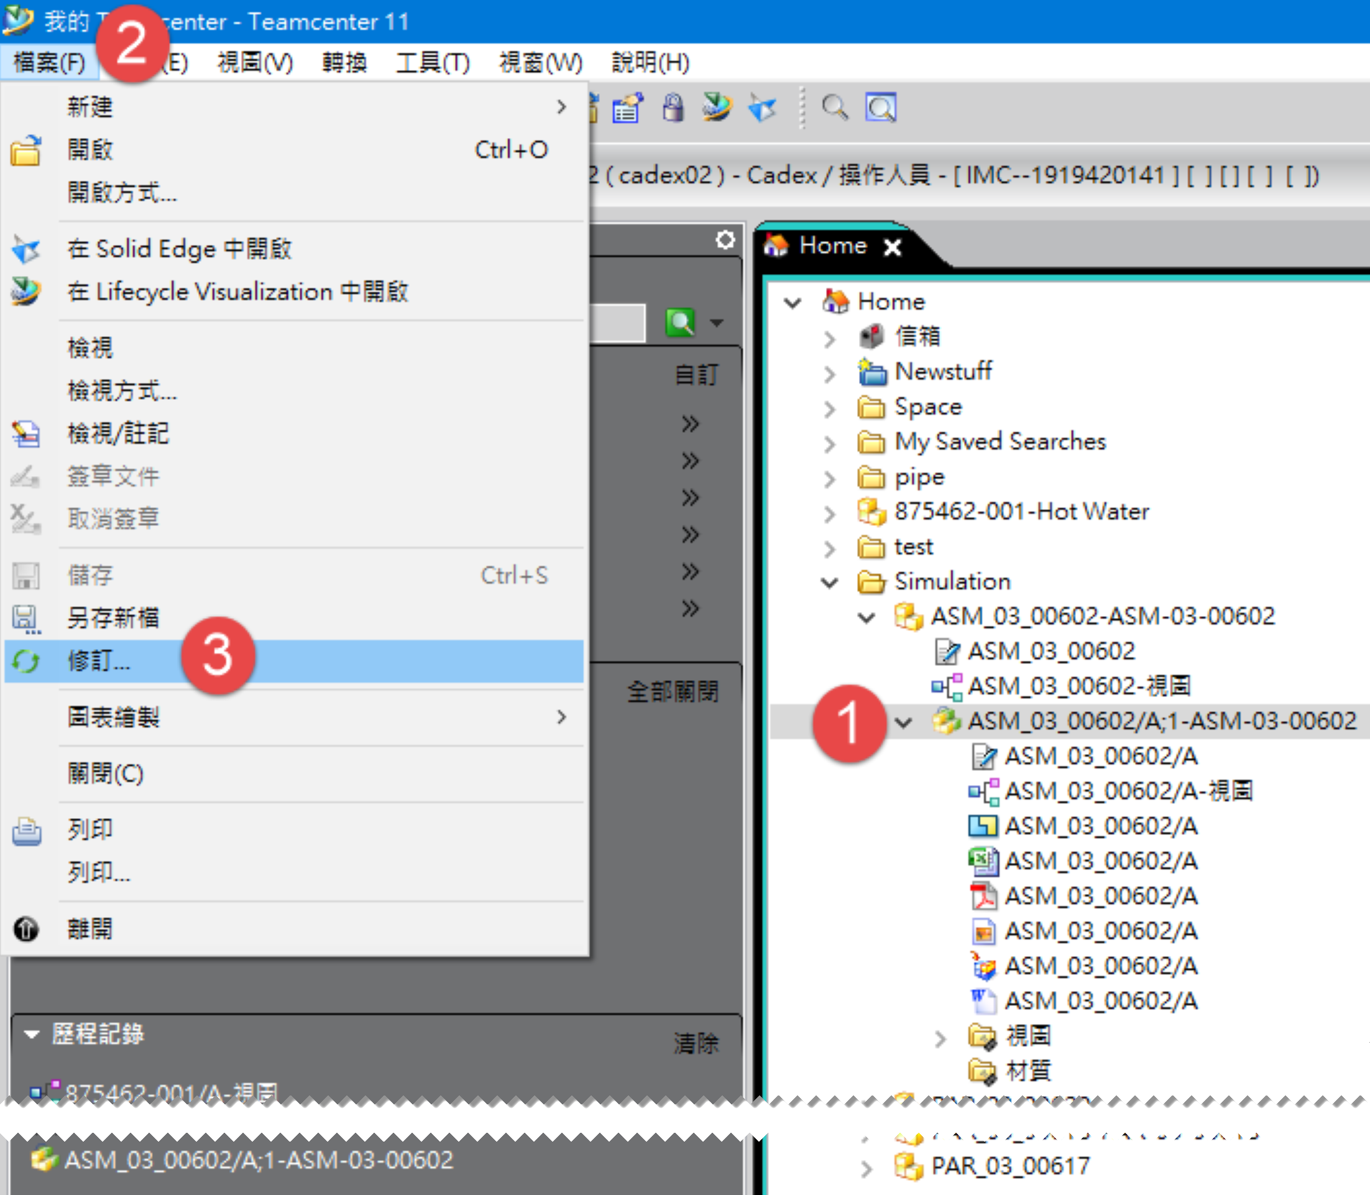Click the magnifier search toolbar icon

click(x=835, y=108)
